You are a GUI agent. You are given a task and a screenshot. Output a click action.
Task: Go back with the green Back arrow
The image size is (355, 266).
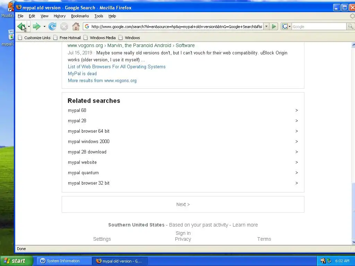21,26
